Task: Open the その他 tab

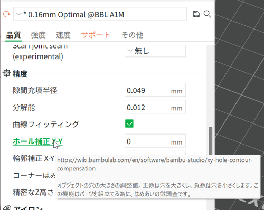Action: pyautogui.click(x=132, y=35)
